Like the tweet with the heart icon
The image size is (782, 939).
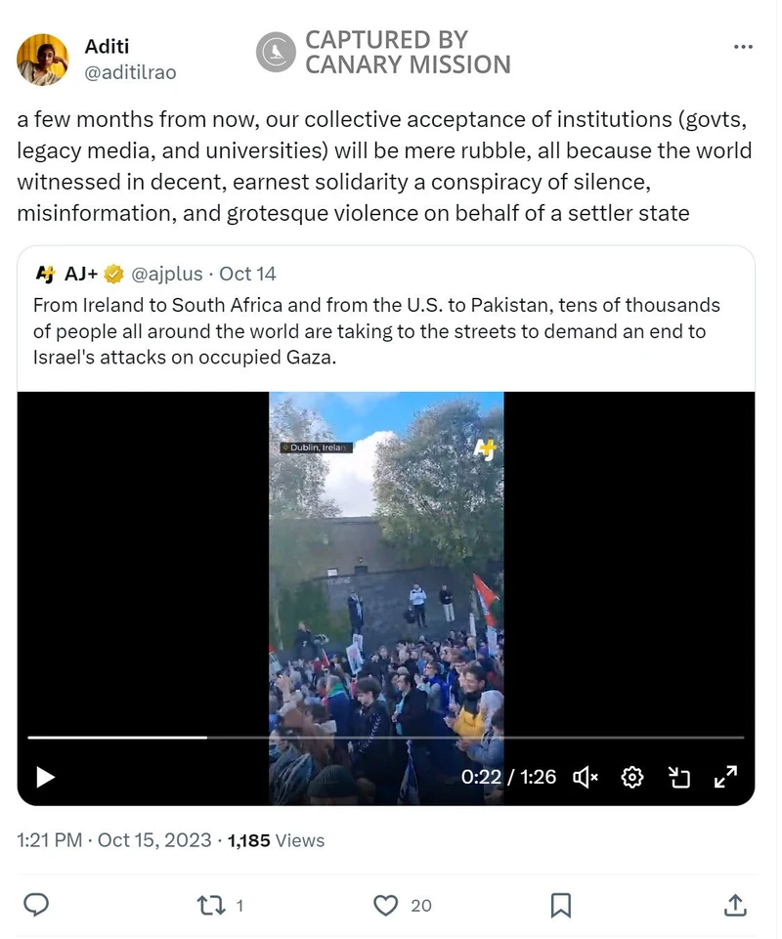tap(387, 905)
